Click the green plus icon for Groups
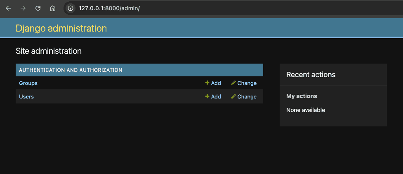Screen dimensions: 403x174 pos(207,83)
